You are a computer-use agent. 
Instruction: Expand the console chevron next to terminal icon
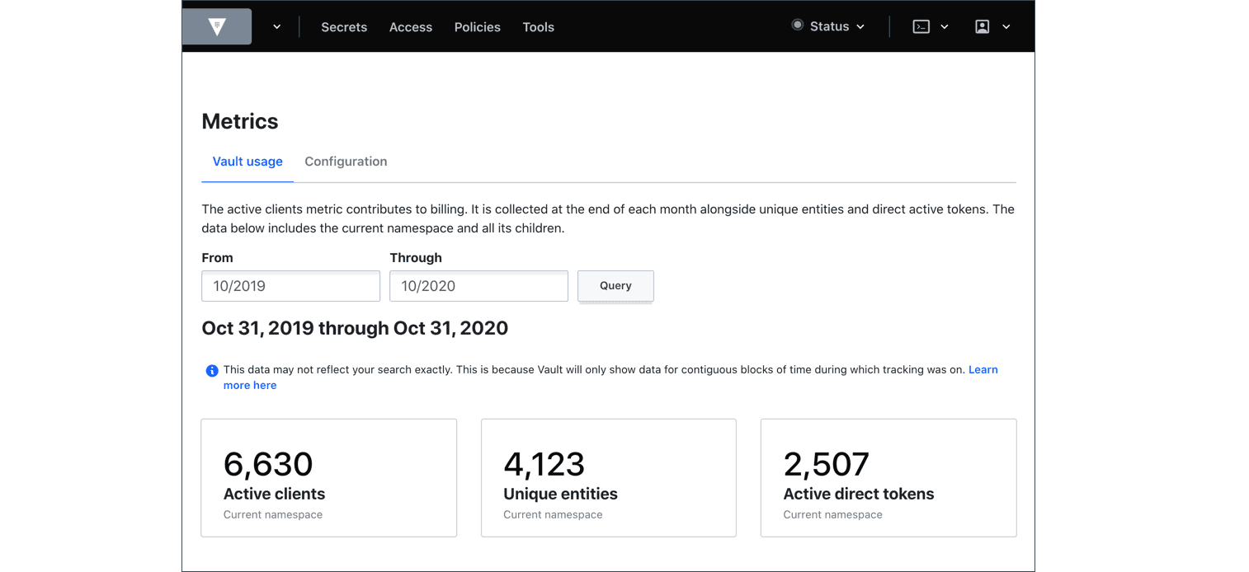click(x=944, y=26)
